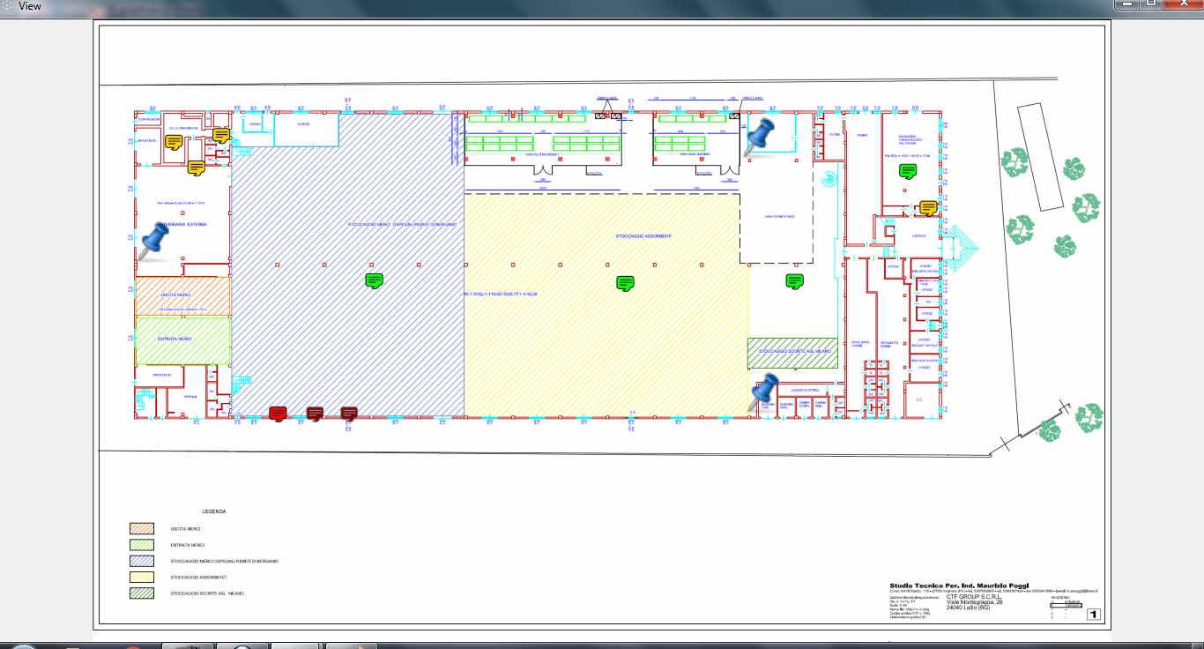Image resolution: width=1204 pixels, height=649 pixels.
Task: Click yellow note near the Entrata room
Action: pos(927,208)
